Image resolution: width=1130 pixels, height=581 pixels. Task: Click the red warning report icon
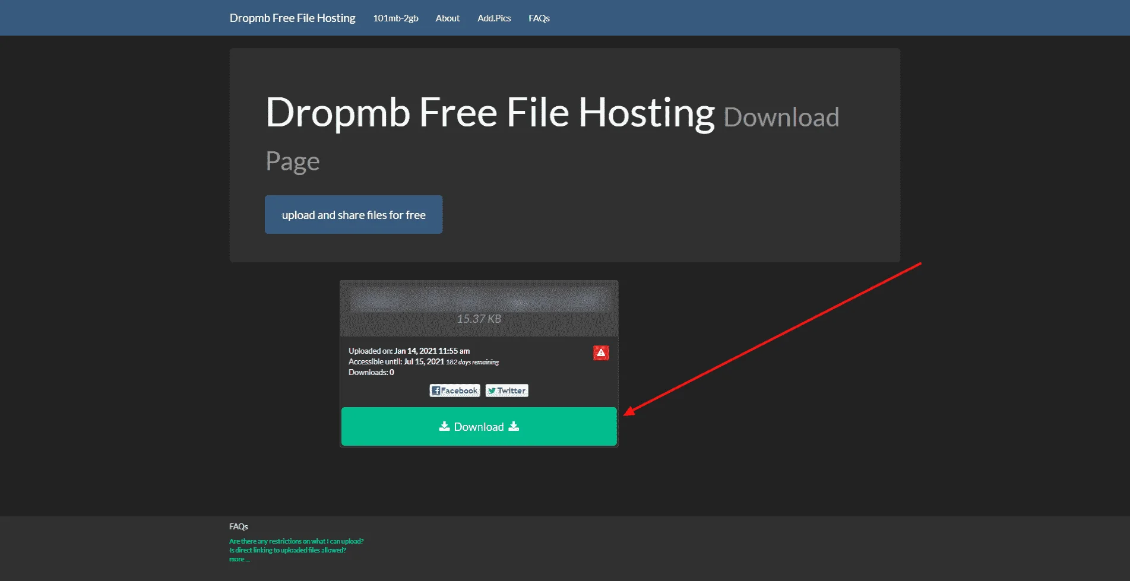coord(601,353)
